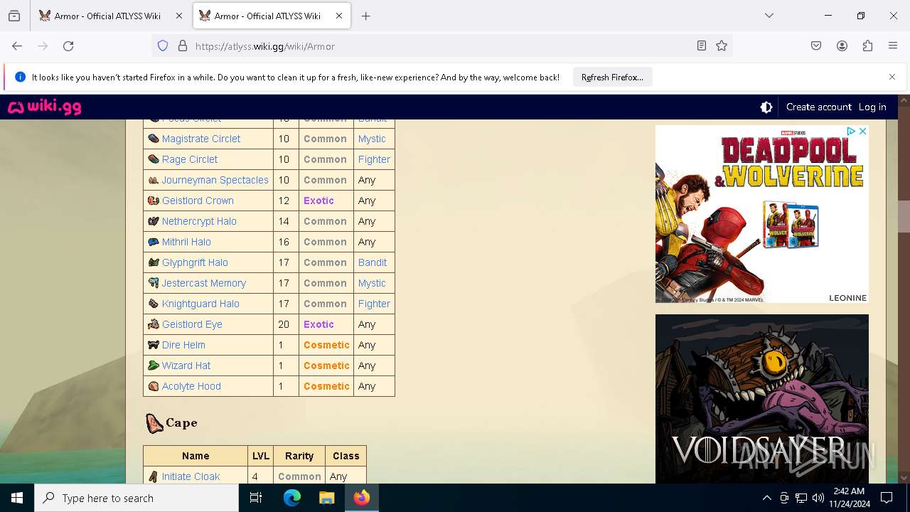This screenshot has width=910, height=512.
Task: Open the Initiate Cloak link
Action: 191,476
